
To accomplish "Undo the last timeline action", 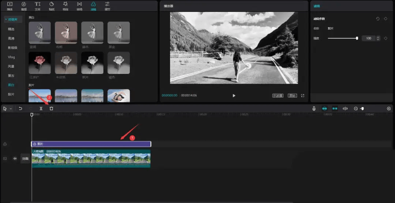I will 20,108.
